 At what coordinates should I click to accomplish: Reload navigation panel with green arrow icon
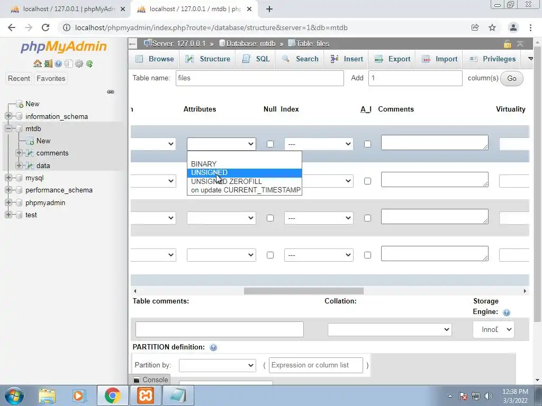89,63
